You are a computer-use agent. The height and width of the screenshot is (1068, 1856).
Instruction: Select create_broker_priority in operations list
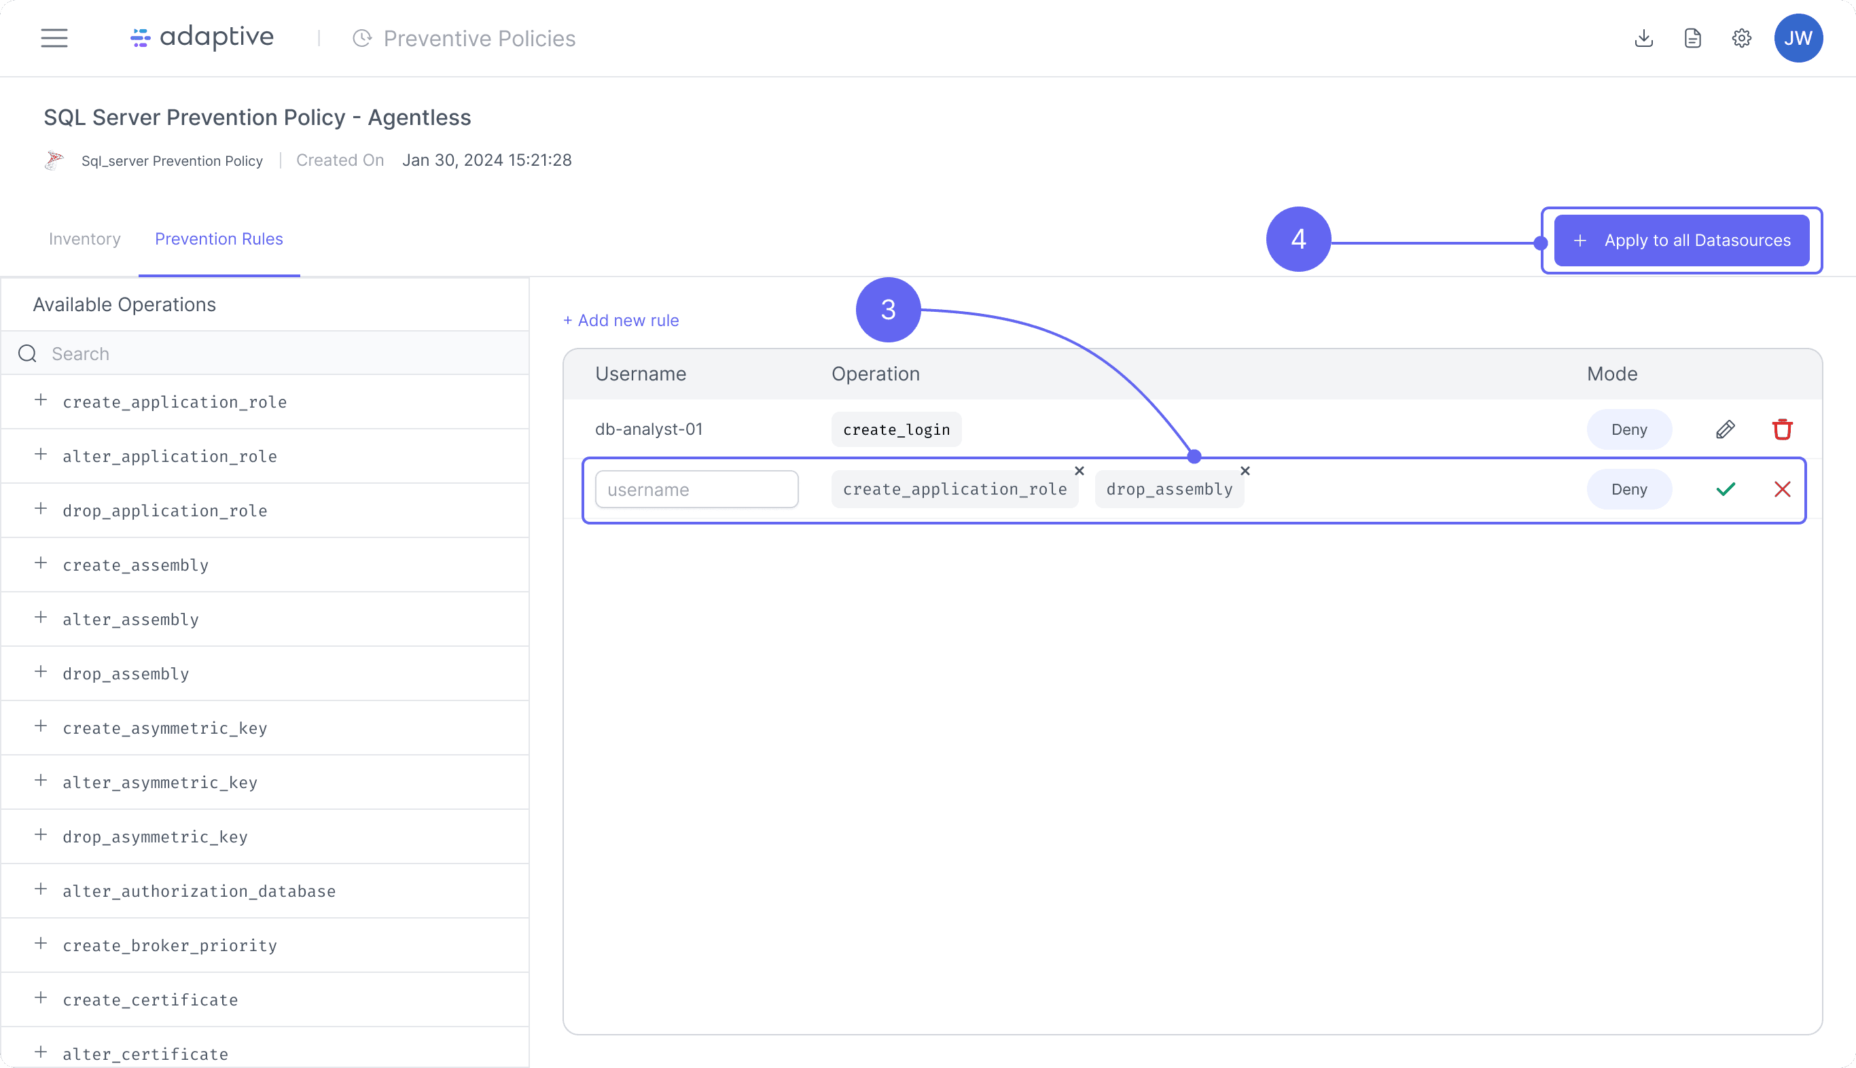pos(169,945)
